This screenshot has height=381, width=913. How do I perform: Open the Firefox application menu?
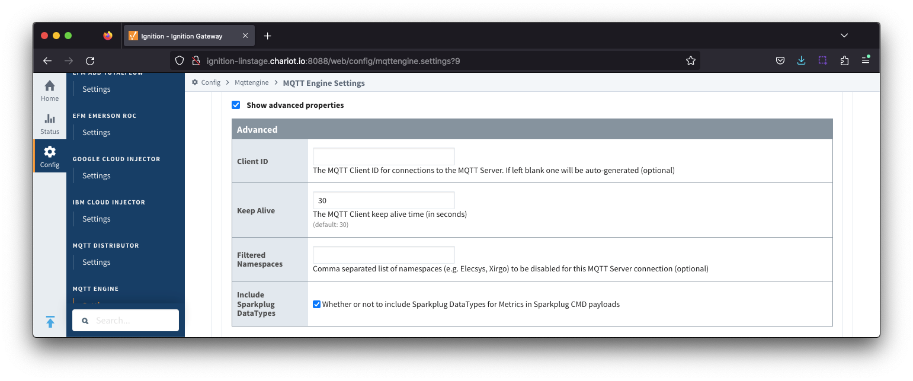(866, 60)
